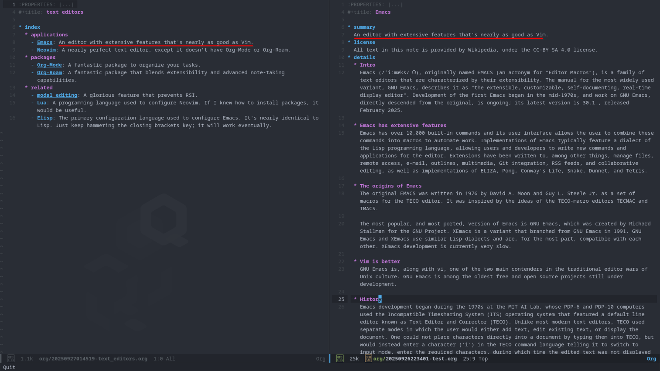This screenshot has height=371, width=660.
Task: Collapse the History heading
Action: point(369,299)
